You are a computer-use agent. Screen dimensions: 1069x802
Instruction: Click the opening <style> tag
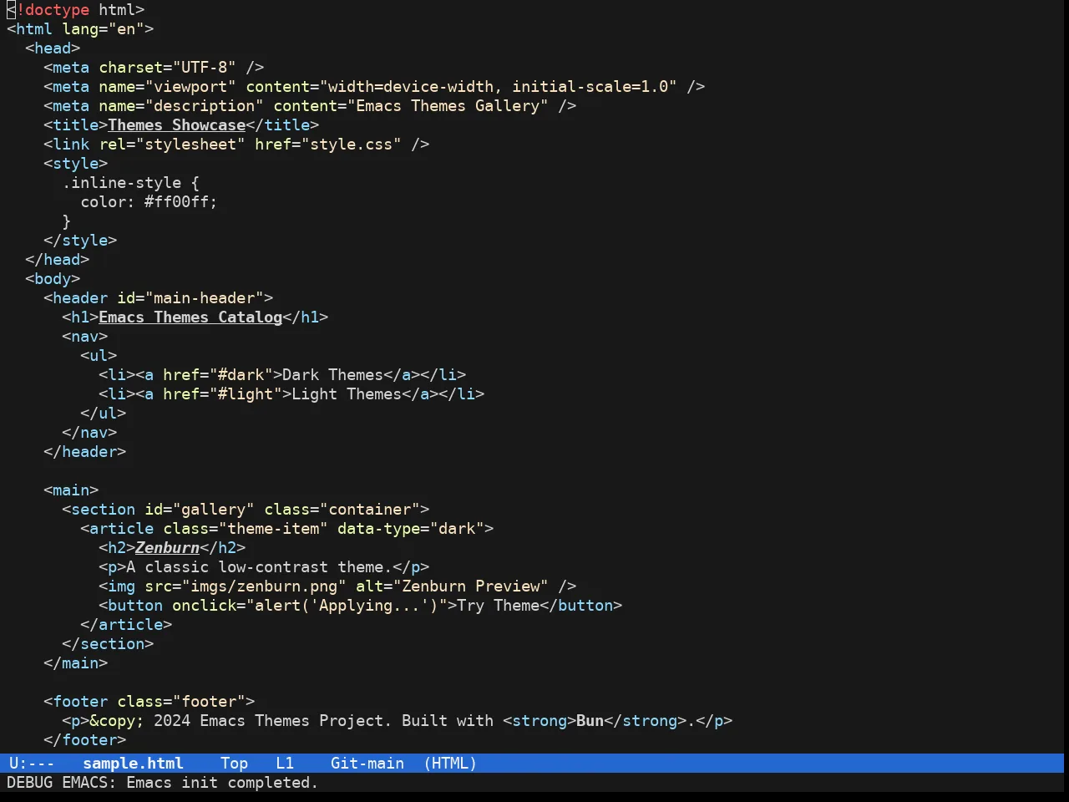[75, 163]
